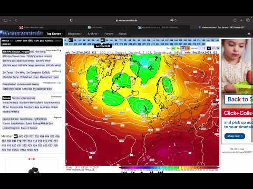Select the GFS model
The width and height of the screenshot is (253, 189).
tap(31, 40)
